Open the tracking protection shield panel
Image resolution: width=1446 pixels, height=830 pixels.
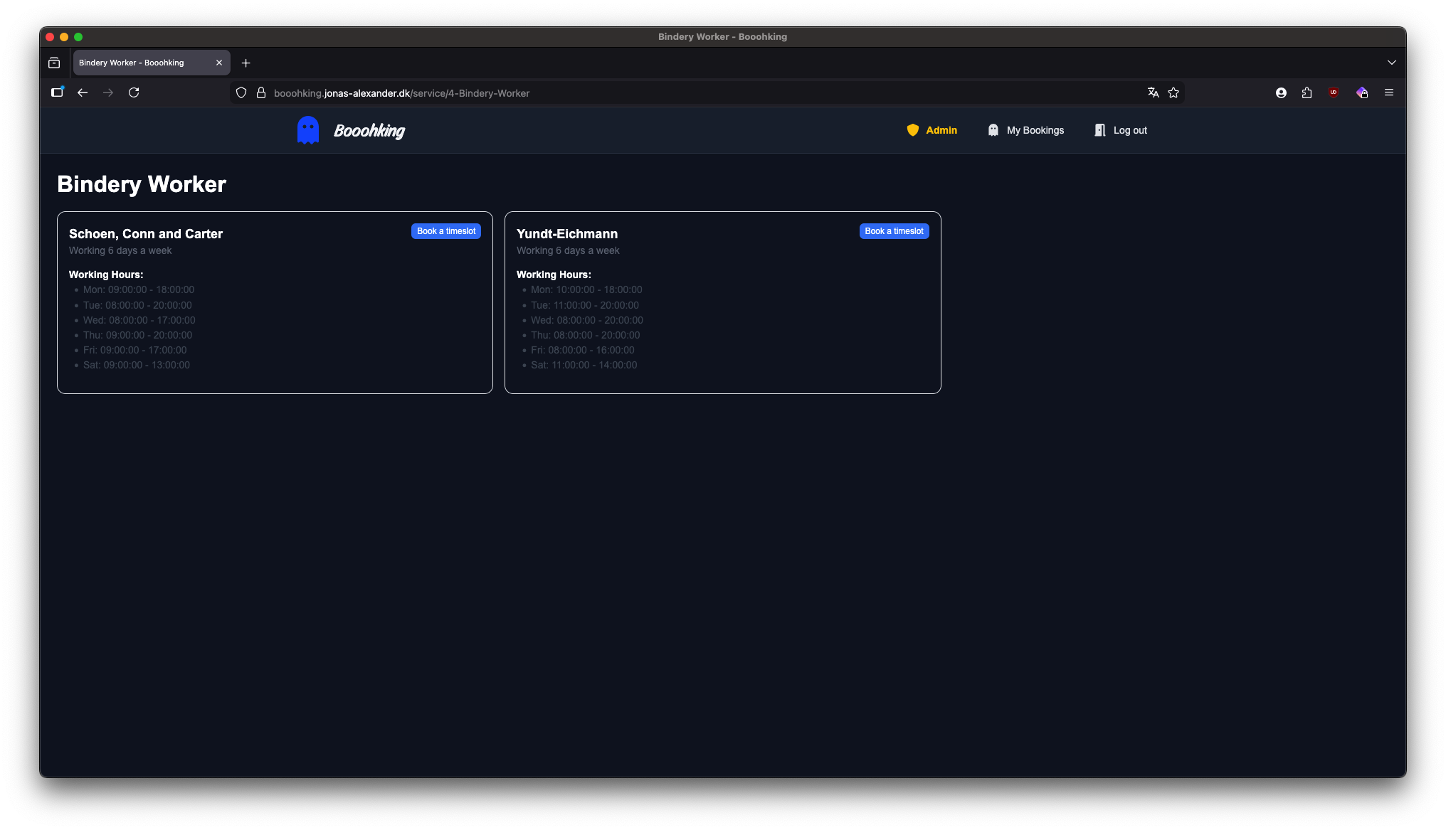tap(241, 93)
